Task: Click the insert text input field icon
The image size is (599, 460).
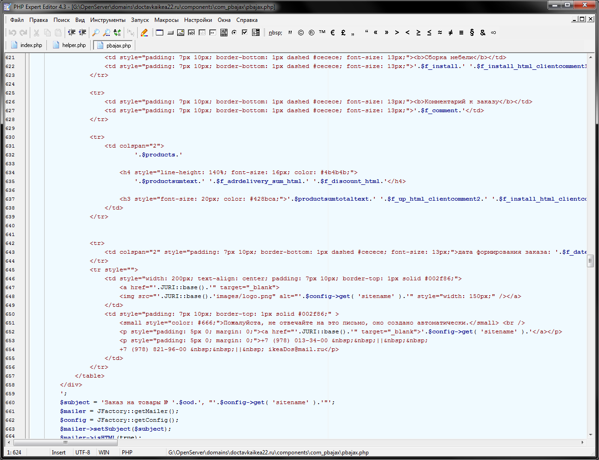Action: tap(191, 33)
